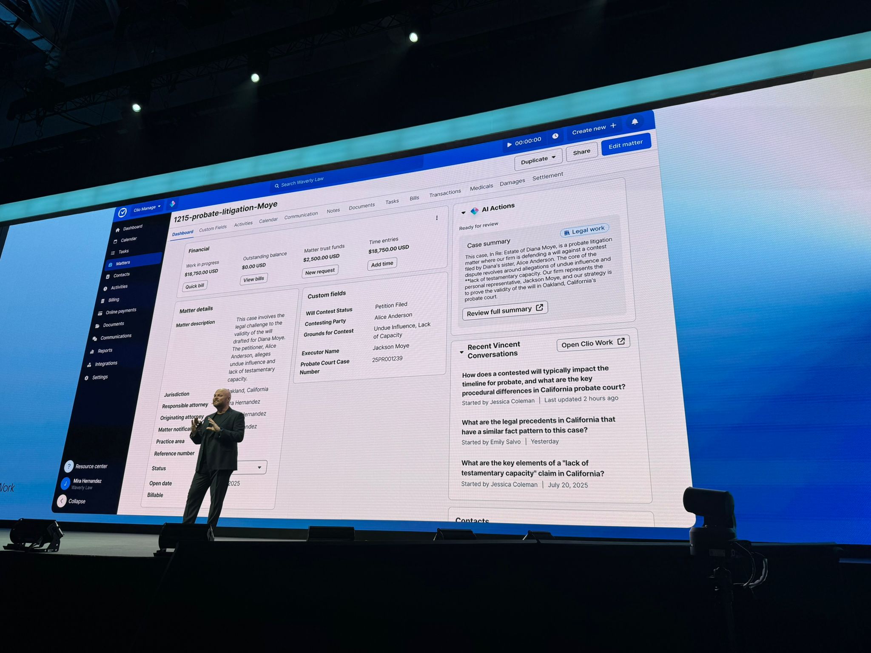Image resolution: width=871 pixels, height=653 pixels.
Task: Start the timer play button
Action: (x=509, y=145)
